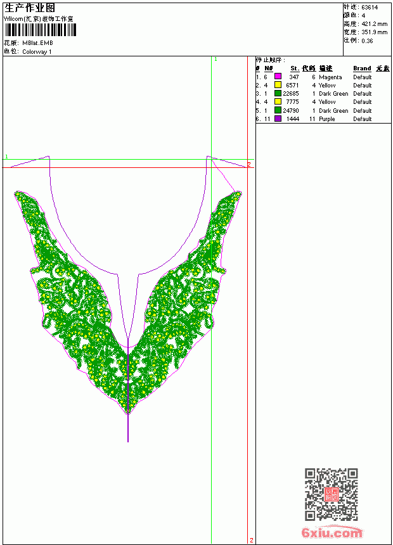Viewport: 393px width, 545px height.
Task: Click the barcode under the Wilcom studio name
Action: [41, 30]
